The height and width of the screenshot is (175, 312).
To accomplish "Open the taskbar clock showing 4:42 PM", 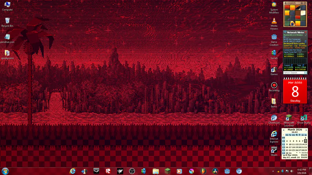I will pos(302,171).
